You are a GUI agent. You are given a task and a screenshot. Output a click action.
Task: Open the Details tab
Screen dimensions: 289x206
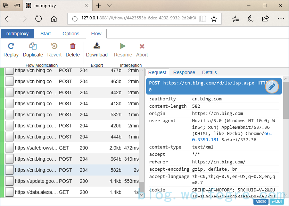tap(209, 72)
